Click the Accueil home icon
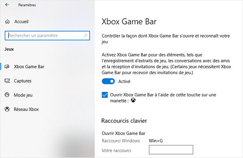The image size is (243, 158). 7,21
